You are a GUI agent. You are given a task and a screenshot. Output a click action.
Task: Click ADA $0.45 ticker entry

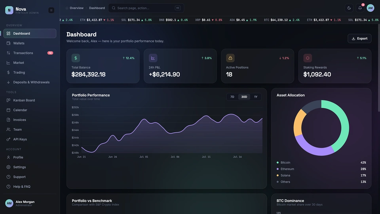pyautogui.click(x=243, y=20)
